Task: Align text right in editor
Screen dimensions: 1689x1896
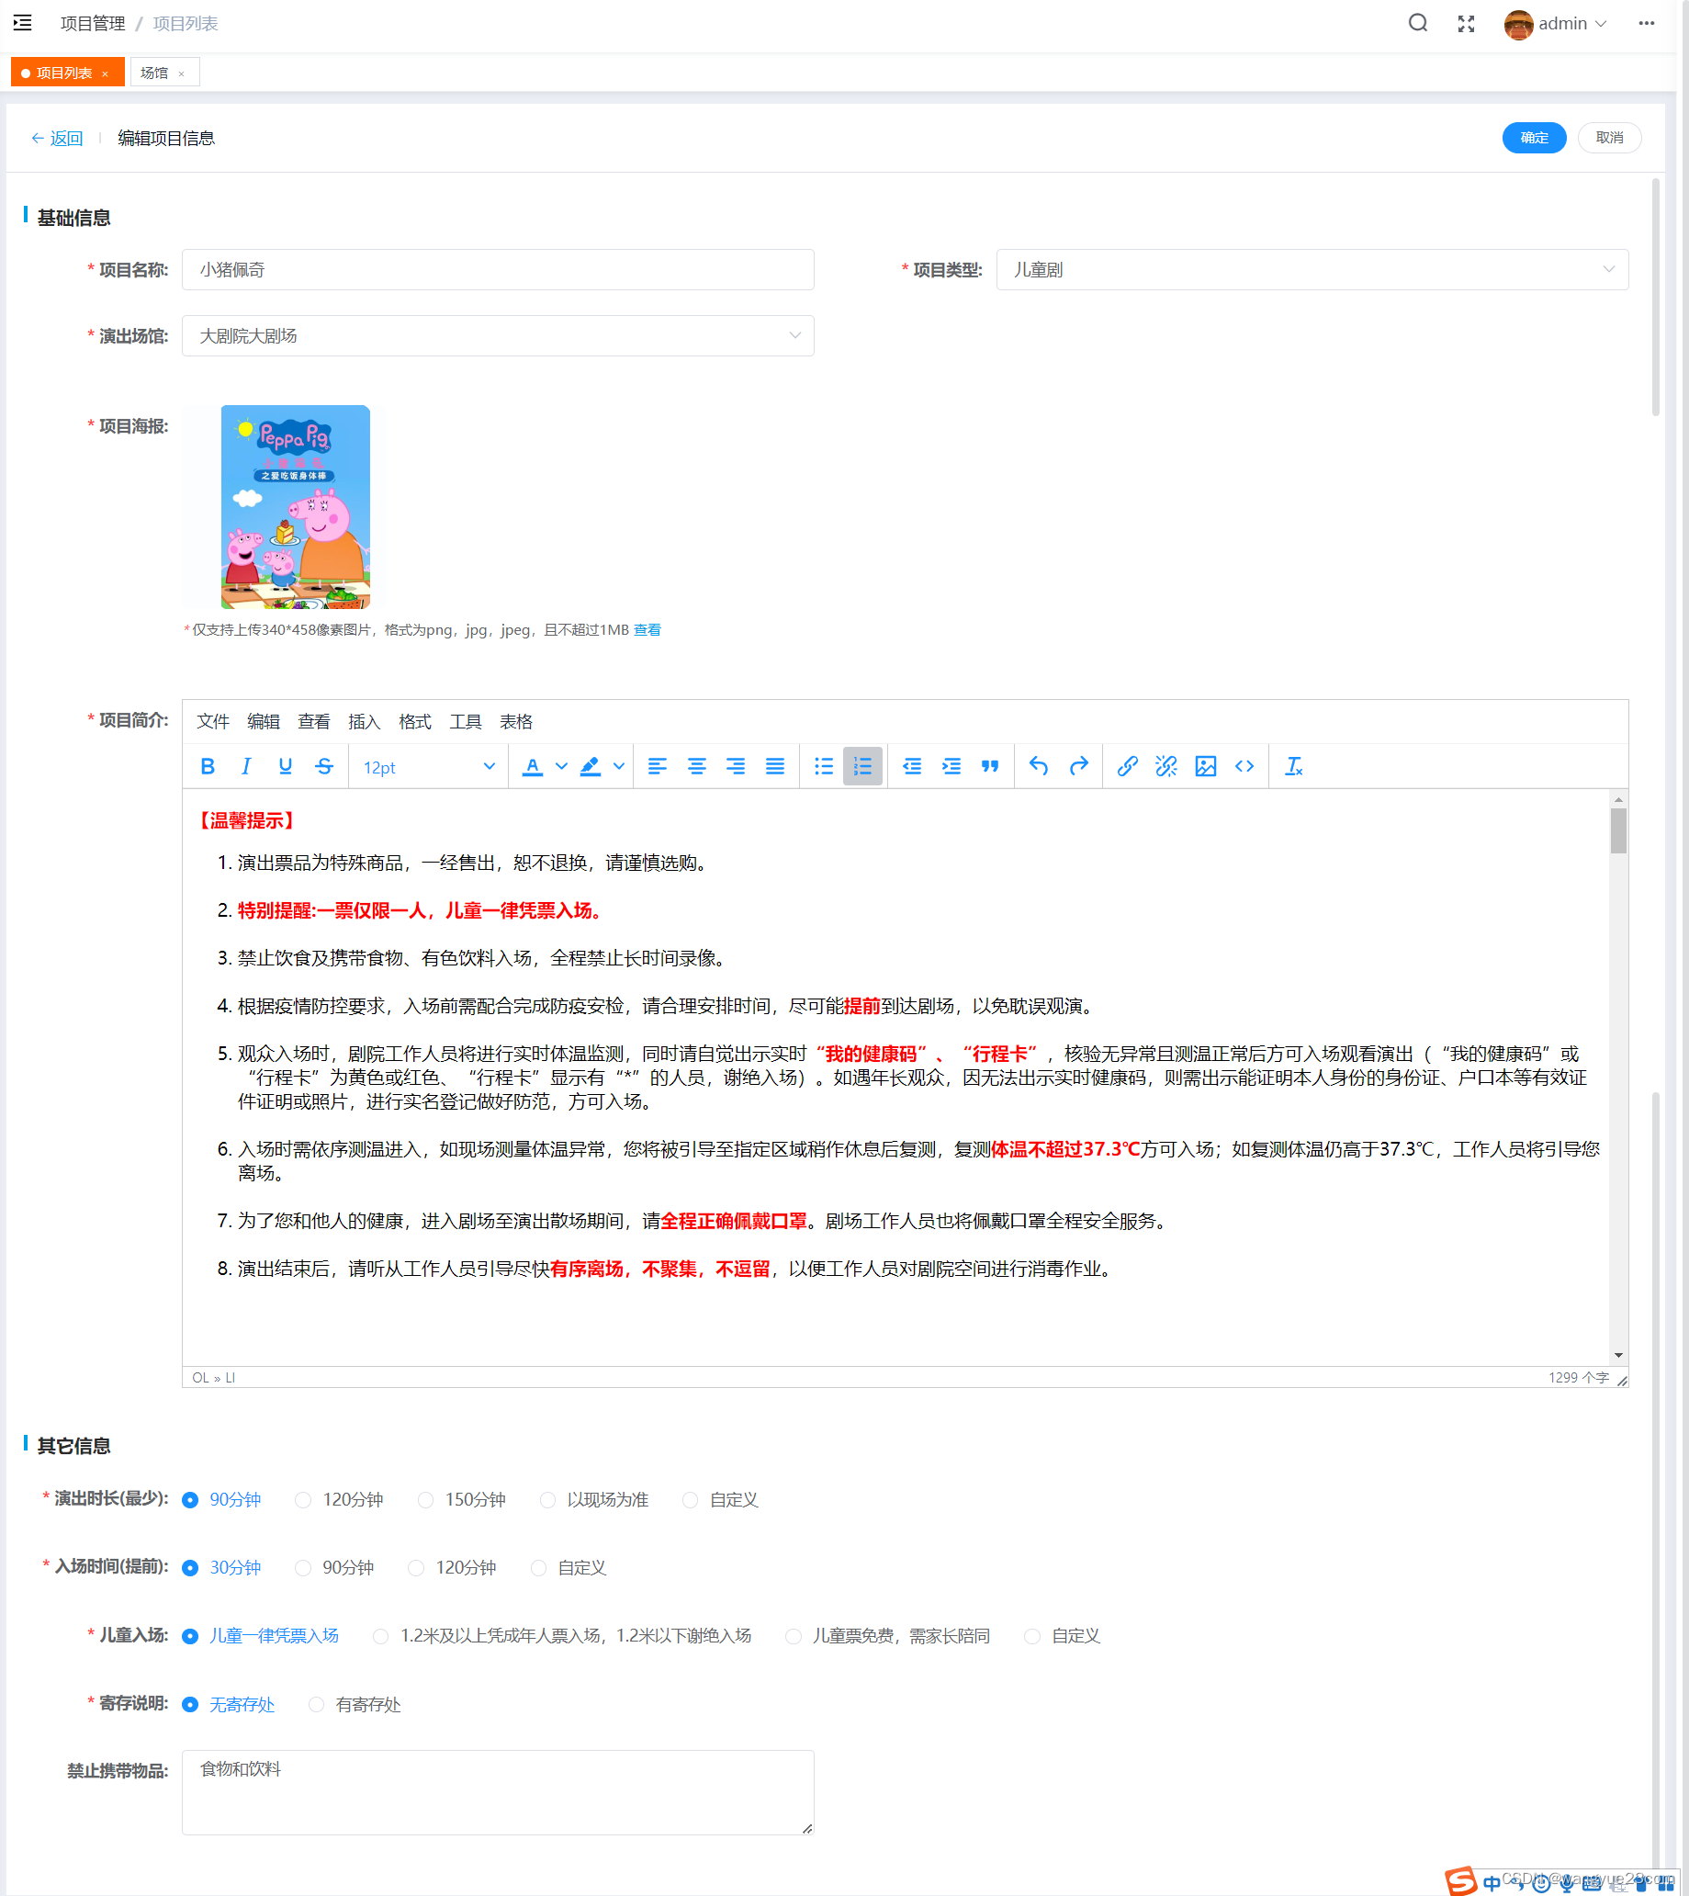Action: [735, 766]
